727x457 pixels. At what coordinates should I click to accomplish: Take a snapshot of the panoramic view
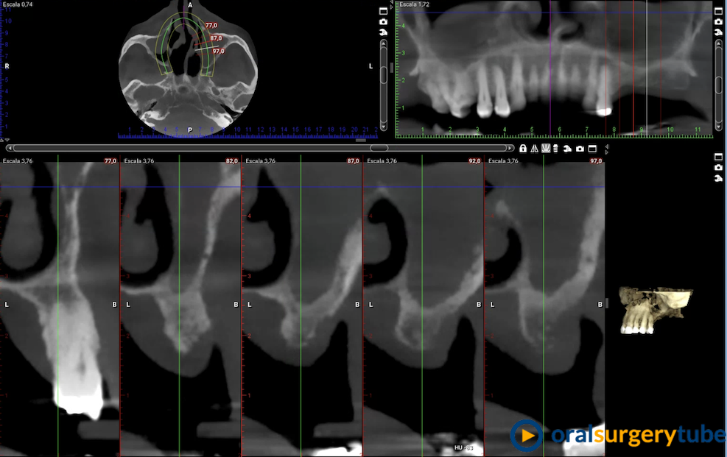pos(718,22)
